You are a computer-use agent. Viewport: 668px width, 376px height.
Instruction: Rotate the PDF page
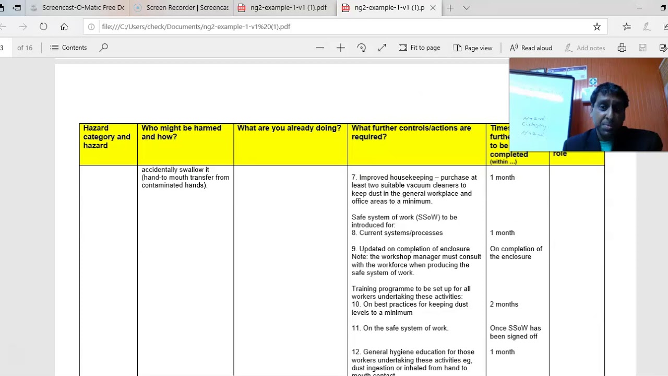[x=362, y=48]
